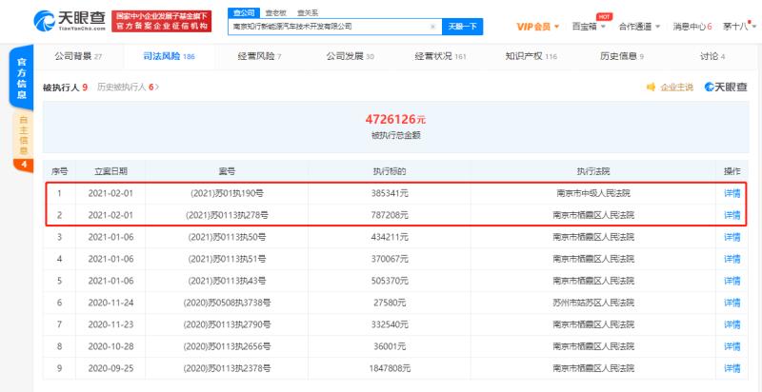Switch to the 公司背景 tab

(x=78, y=56)
